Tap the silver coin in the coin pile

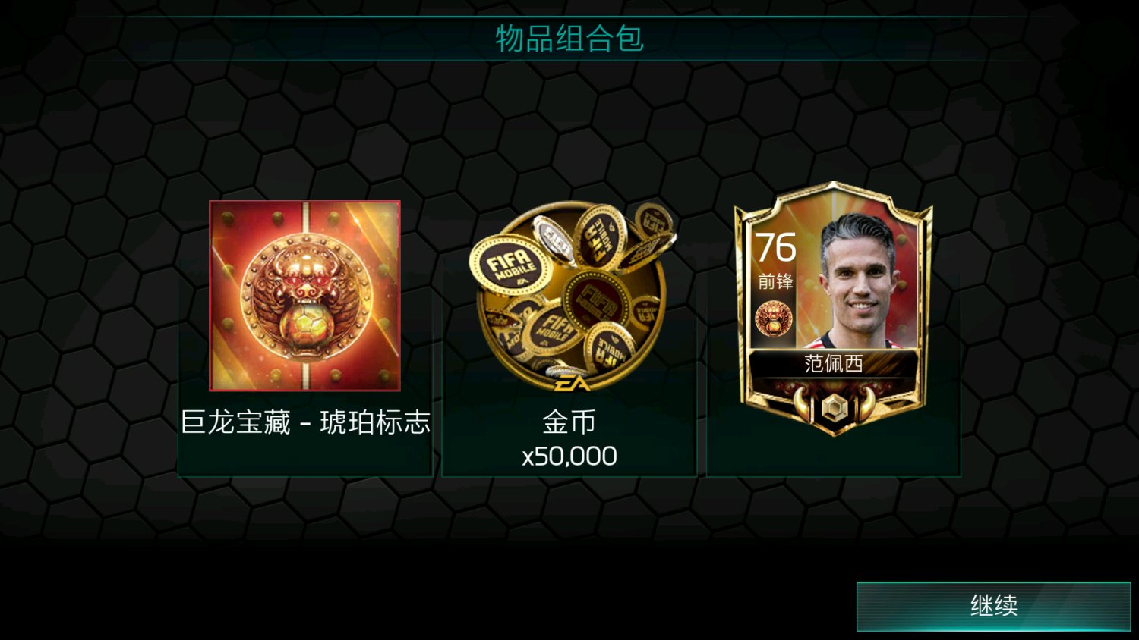554,240
